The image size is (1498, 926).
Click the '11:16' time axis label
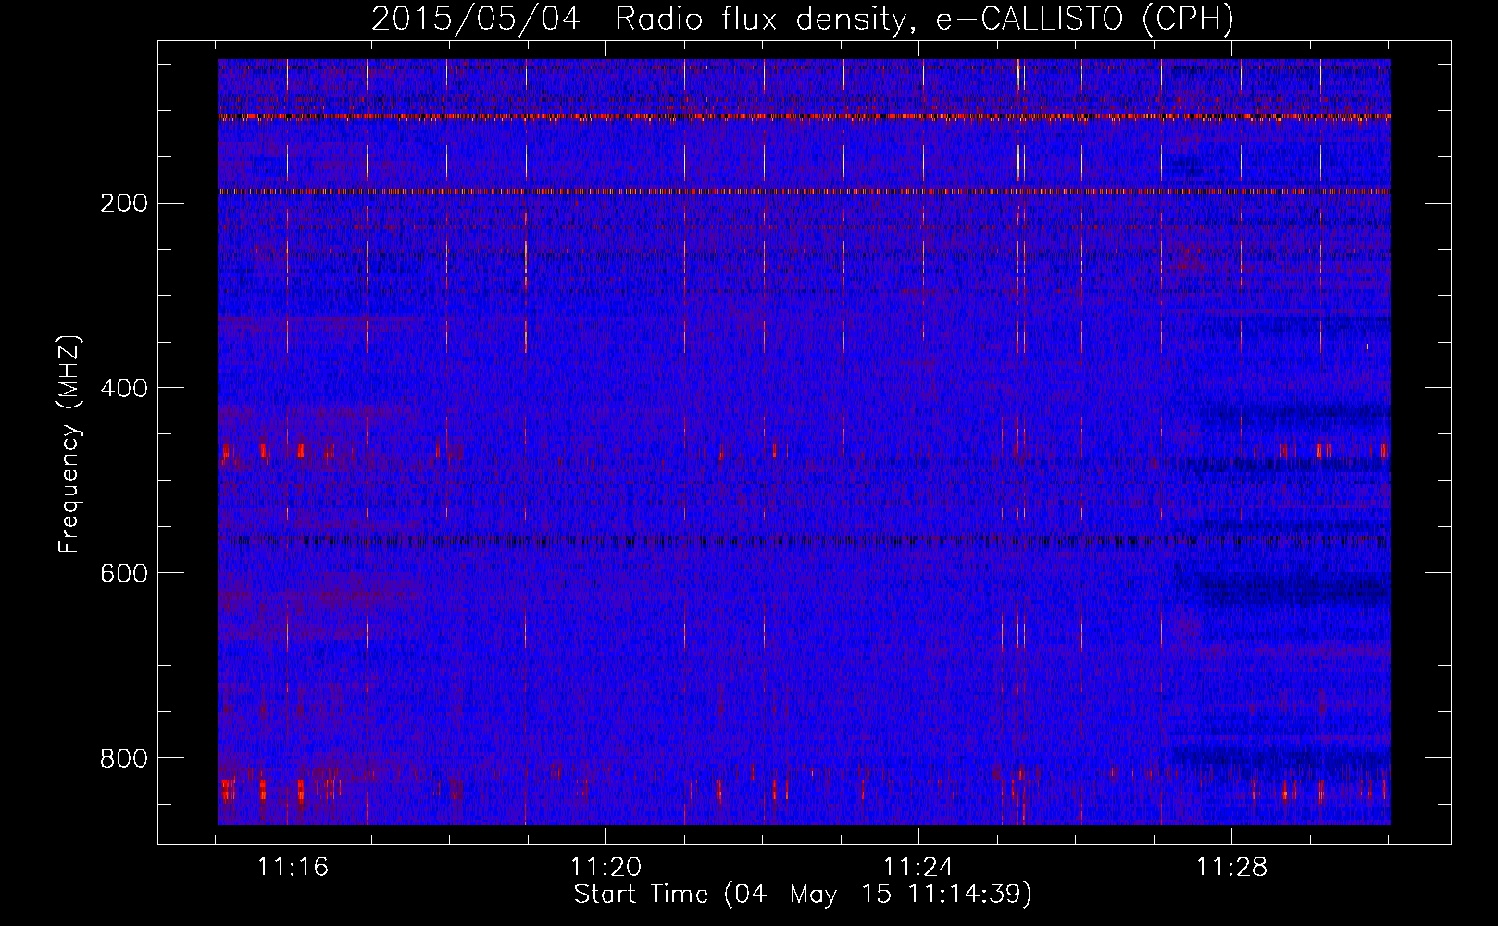tap(293, 868)
